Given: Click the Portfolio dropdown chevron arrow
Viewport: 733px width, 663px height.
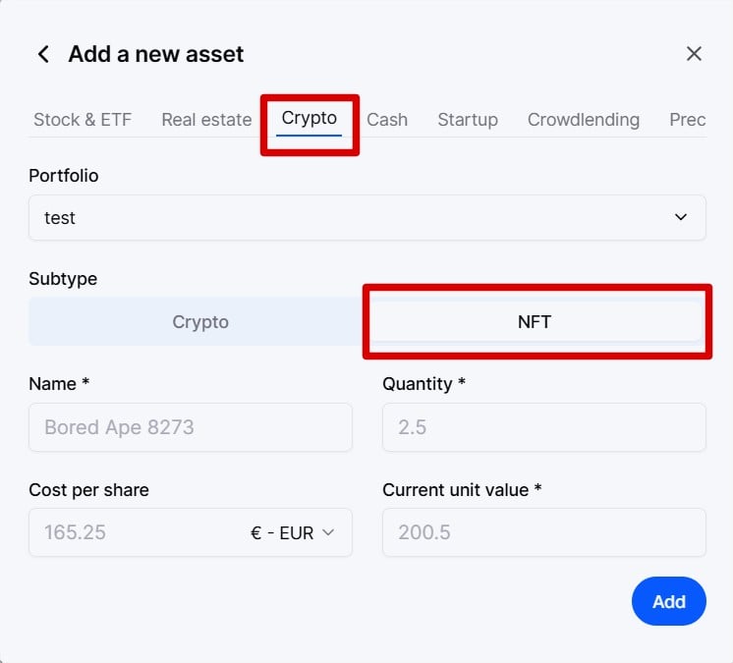Looking at the screenshot, I should pyautogui.click(x=681, y=217).
